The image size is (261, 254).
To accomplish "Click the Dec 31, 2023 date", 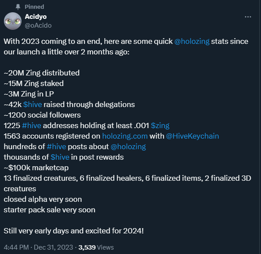I will pos(54,247).
